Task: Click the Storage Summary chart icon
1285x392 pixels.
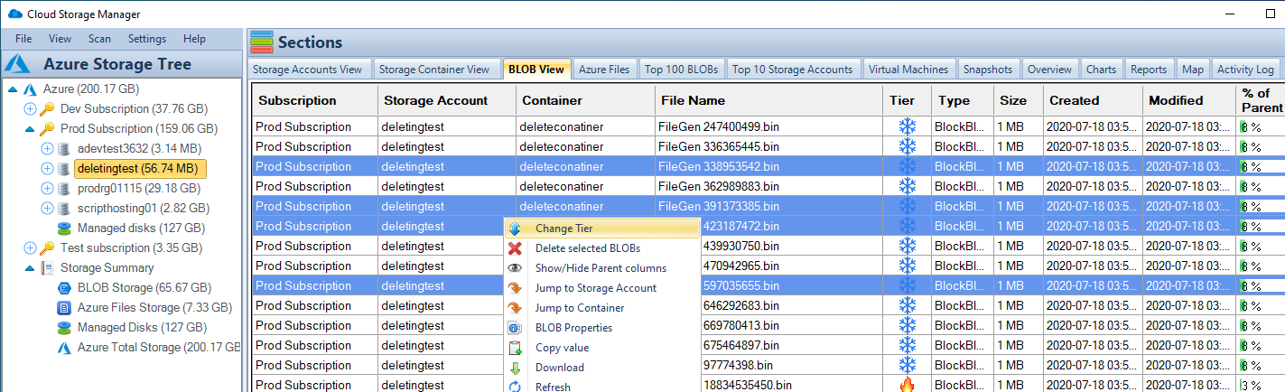Action: (x=47, y=268)
